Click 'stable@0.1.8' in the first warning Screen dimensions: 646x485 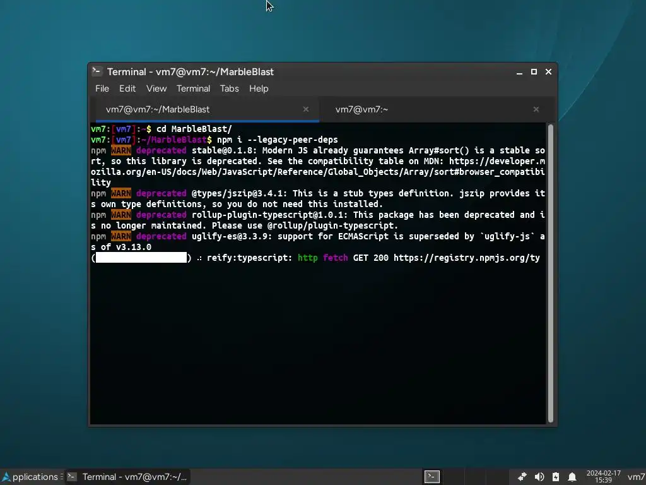[221, 150]
